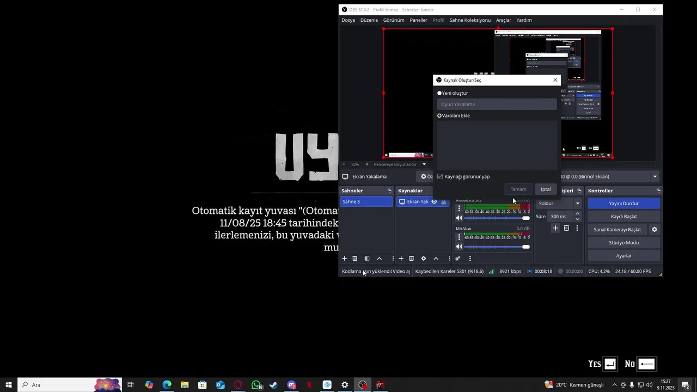Open Ayarlar in the Kontroller panel
Screen dimensions: 697x392
point(623,256)
